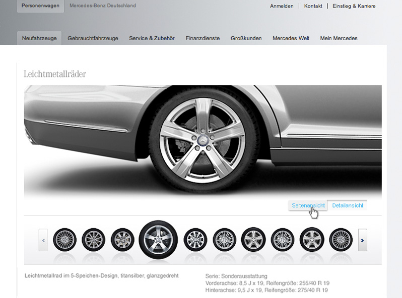The image size is (402, 298).
Task: Switch to Seitenansicht view
Action: click(308, 206)
